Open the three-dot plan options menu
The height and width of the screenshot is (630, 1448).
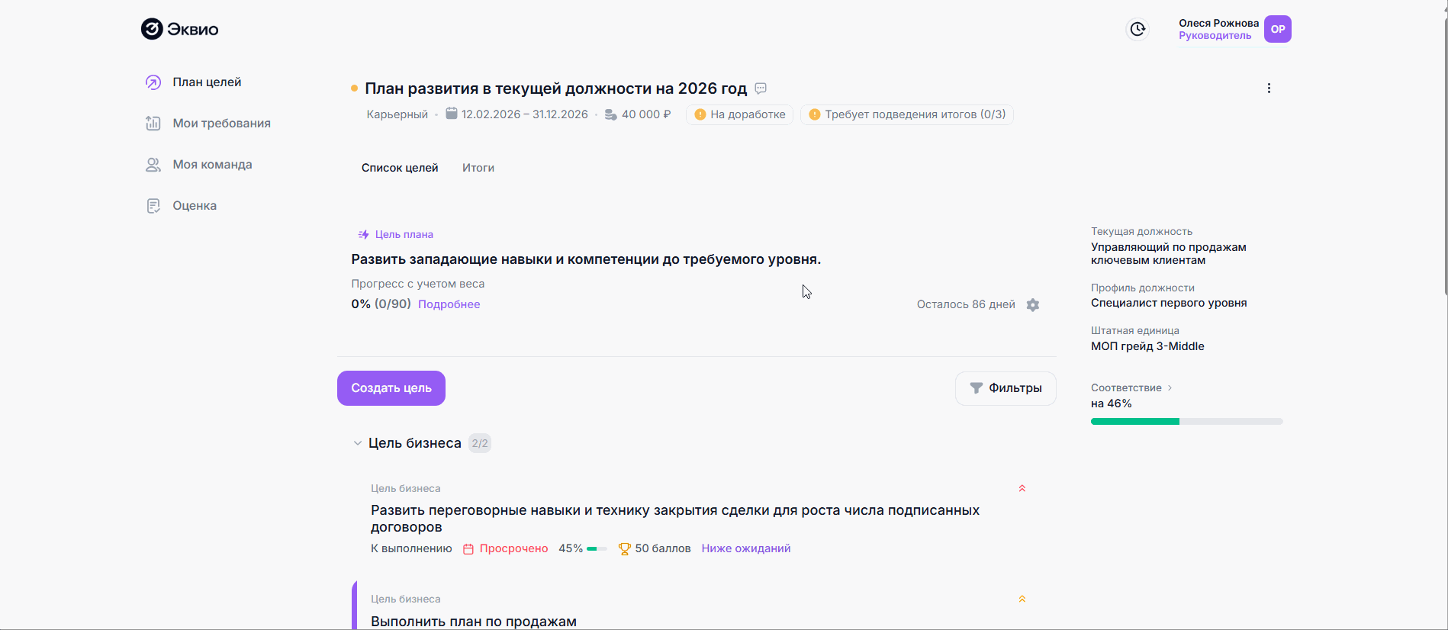tap(1269, 88)
